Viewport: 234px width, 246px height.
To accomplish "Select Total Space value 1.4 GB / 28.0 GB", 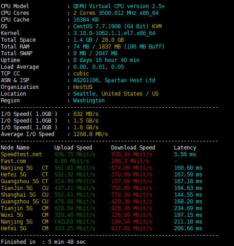I will click(x=99, y=40).
